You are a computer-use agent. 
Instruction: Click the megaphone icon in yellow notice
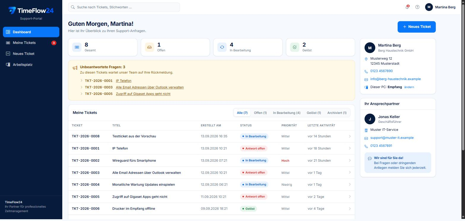(75, 68)
